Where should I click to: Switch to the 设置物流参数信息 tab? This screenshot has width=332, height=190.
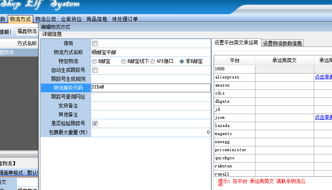point(282,43)
